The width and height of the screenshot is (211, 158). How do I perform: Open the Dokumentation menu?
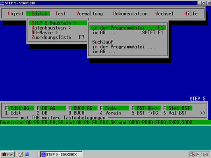tap(130, 14)
